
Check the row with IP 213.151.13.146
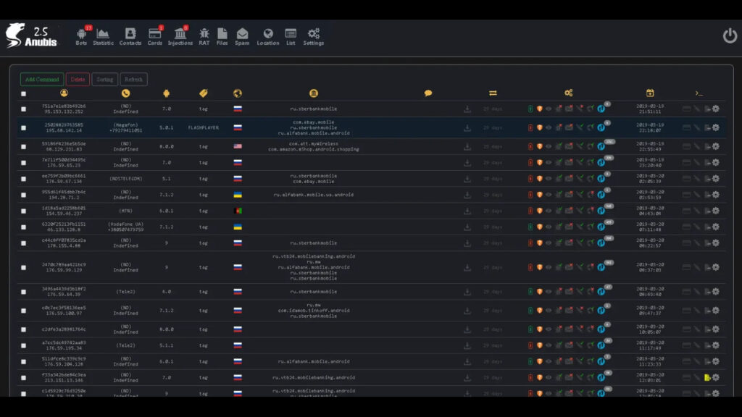[24, 378]
